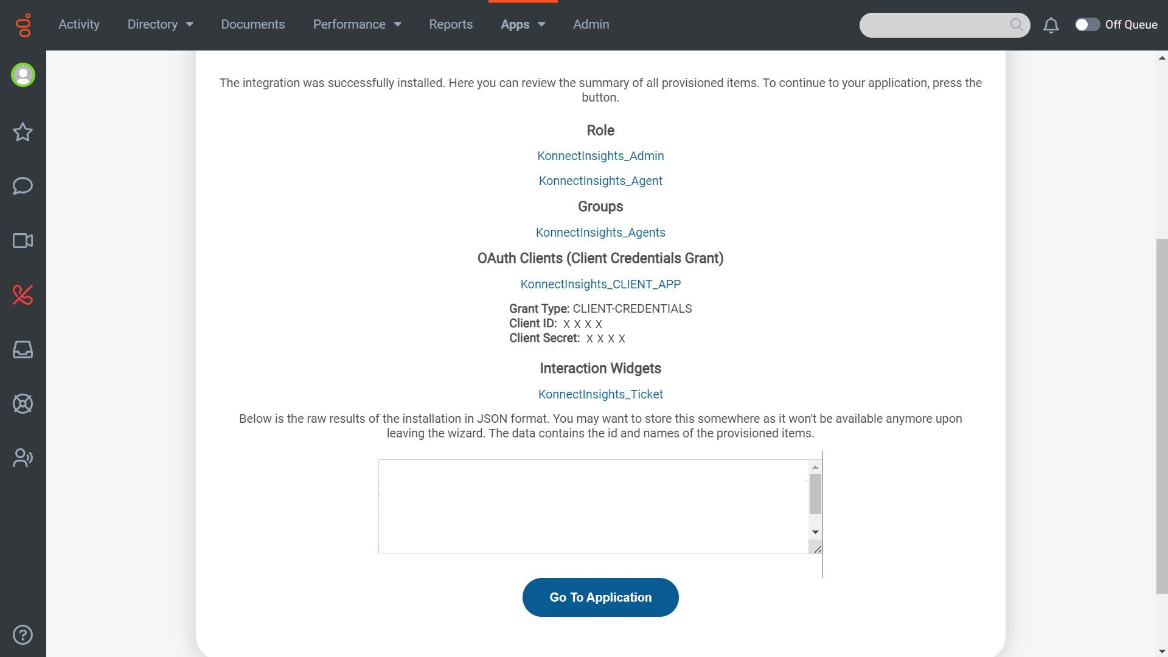Click the JSON textarea scroll down arrow
The image size is (1168, 657).
[815, 532]
